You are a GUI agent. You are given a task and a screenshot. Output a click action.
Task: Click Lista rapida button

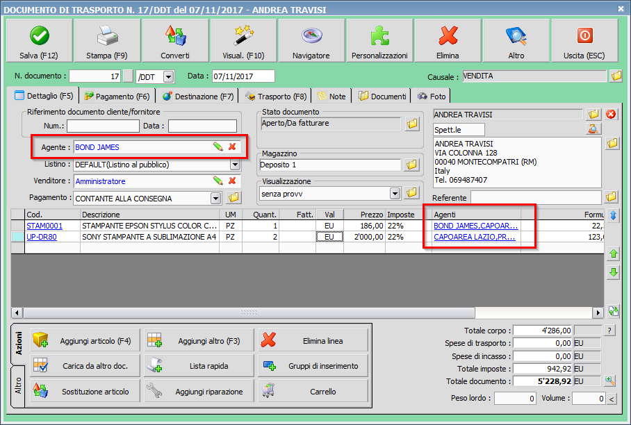199,365
